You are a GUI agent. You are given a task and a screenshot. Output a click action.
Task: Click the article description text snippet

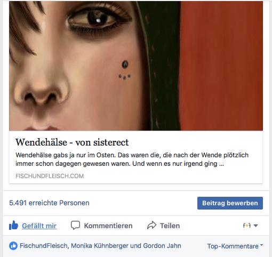(x=132, y=159)
